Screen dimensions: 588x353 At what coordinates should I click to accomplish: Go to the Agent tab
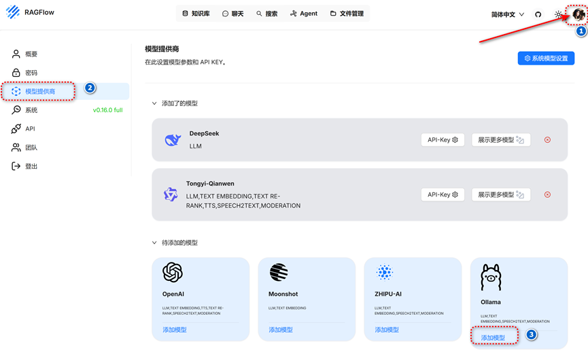pyautogui.click(x=304, y=14)
